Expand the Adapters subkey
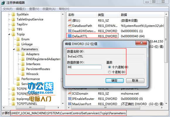The height and width of the screenshot is (117, 170). coord(18,54)
